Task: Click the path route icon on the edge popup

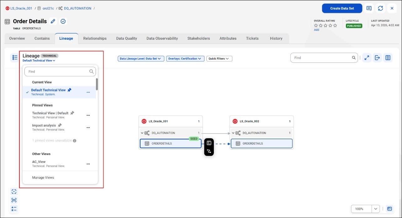Action: pyautogui.click(x=209, y=151)
